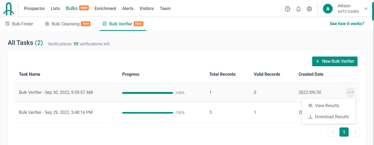
Task: Choose Download Results from the menu
Action: point(332,117)
